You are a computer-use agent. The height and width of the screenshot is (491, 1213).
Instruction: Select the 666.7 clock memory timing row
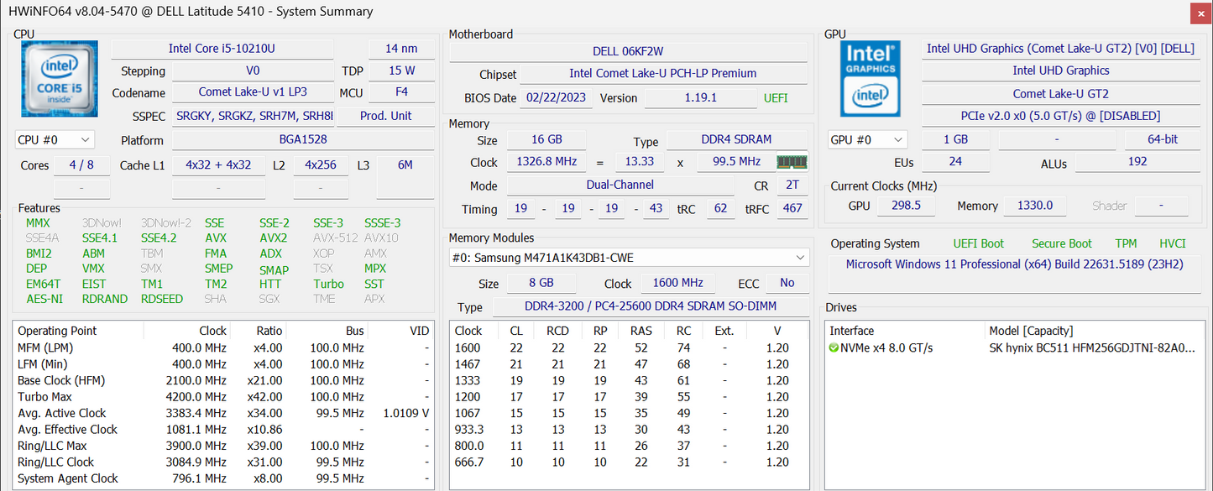[x=630, y=462]
